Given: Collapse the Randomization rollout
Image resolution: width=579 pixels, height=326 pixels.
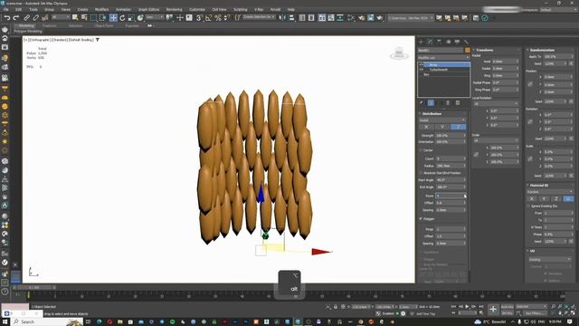Looking at the screenshot, I should pyautogui.click(x=542, y=50).
